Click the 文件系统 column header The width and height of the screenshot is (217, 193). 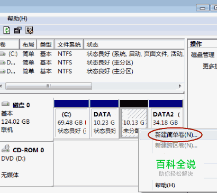point(69,44)
